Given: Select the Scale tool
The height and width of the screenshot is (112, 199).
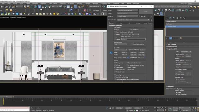Looking at the screenshot, I should pos(46,7).
